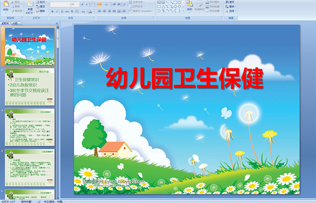The image size is (316, 203).
Task: Click the Find (查找) binoculars icon
Action: coord(227,2)
